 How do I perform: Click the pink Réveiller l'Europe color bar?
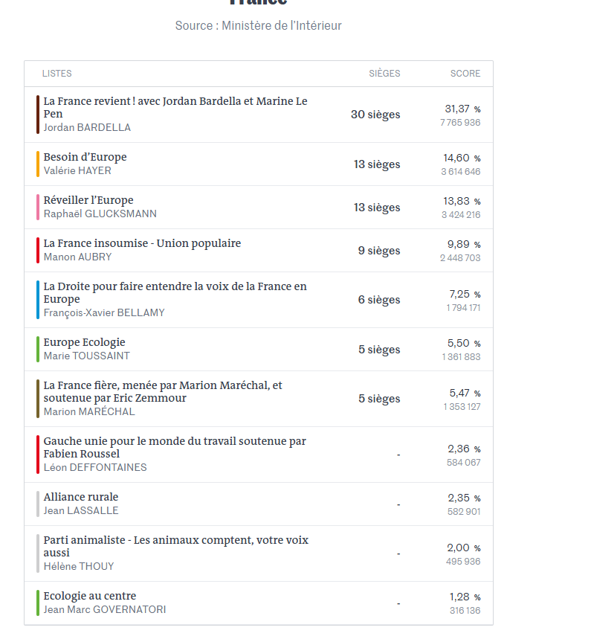[x=38, y=207]
